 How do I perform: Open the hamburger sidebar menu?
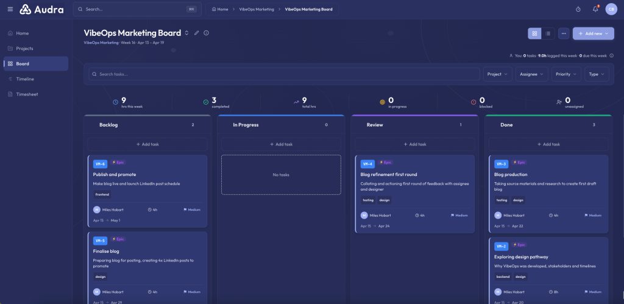(x=10, y=9)
